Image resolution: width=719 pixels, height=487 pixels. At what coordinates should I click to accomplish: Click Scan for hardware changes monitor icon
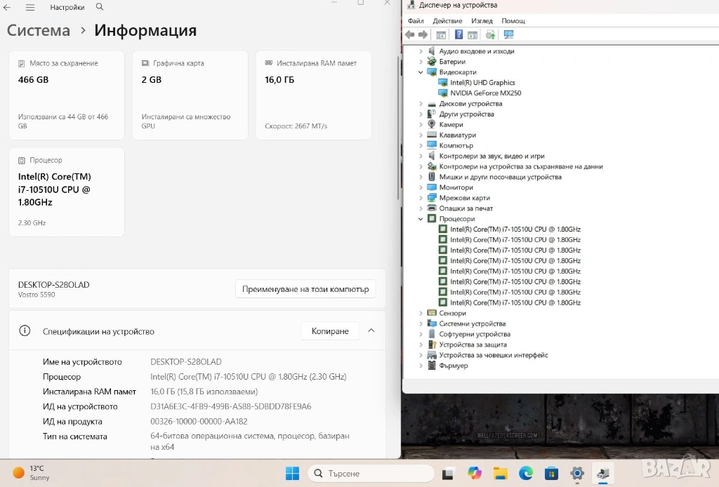[509, 35]
